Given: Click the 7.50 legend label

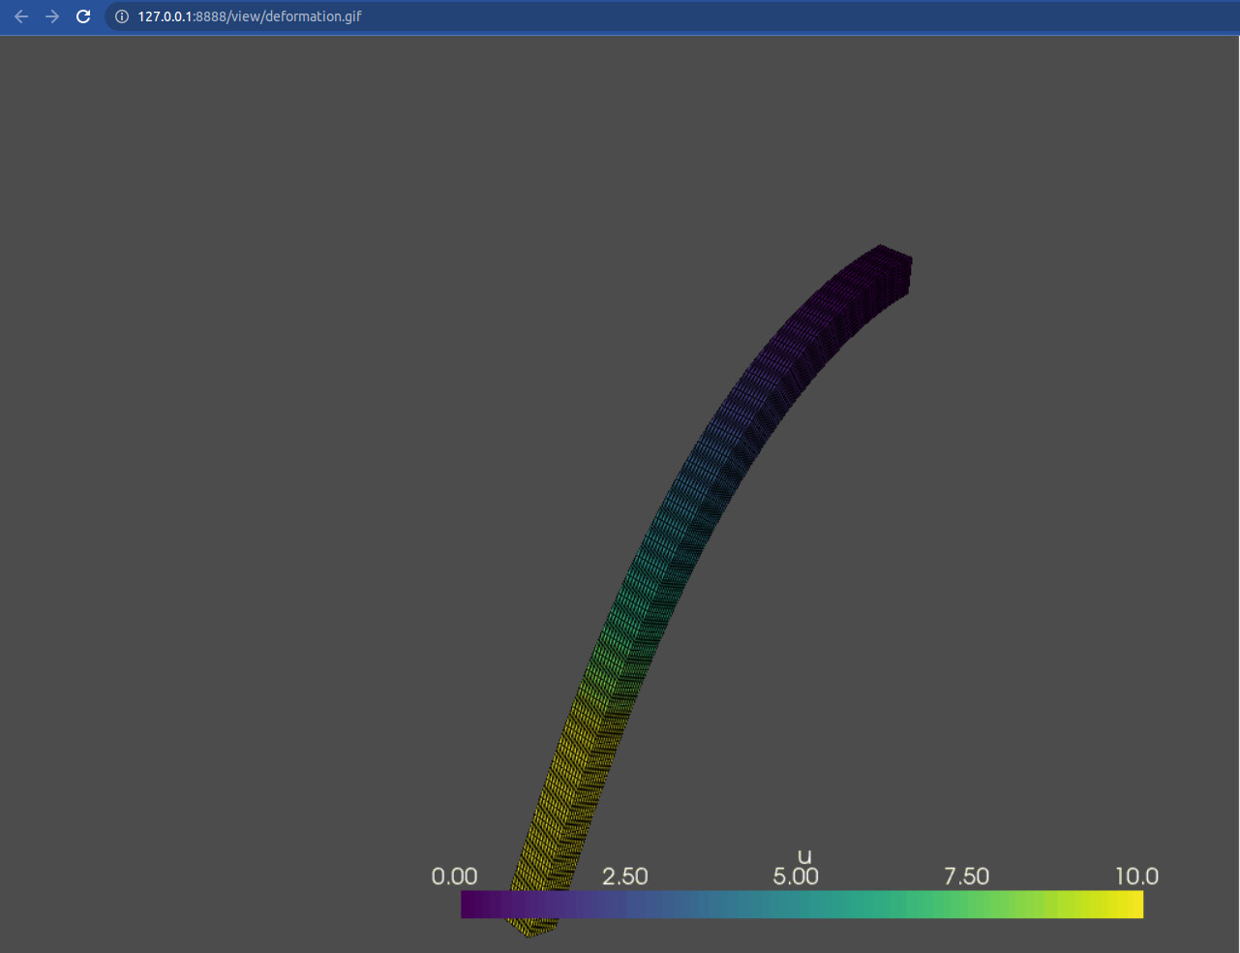Looking at the screenshot, I should (x=967, y=876).
